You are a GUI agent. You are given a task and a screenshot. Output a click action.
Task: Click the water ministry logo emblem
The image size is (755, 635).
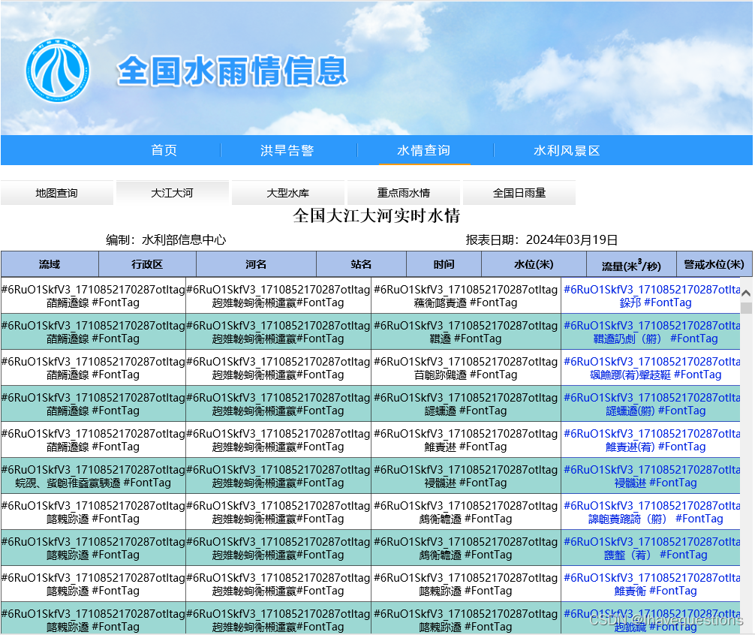[x=57, y=71]
